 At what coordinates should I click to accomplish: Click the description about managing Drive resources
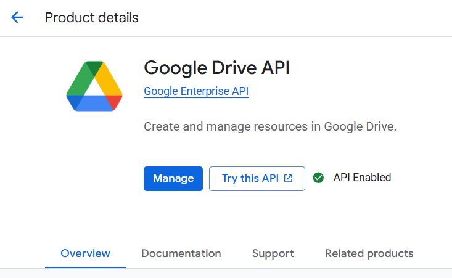tap(269, 126)
